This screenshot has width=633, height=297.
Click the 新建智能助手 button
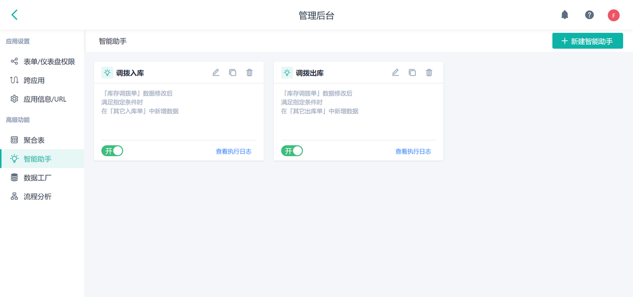[x=588, y=41]
